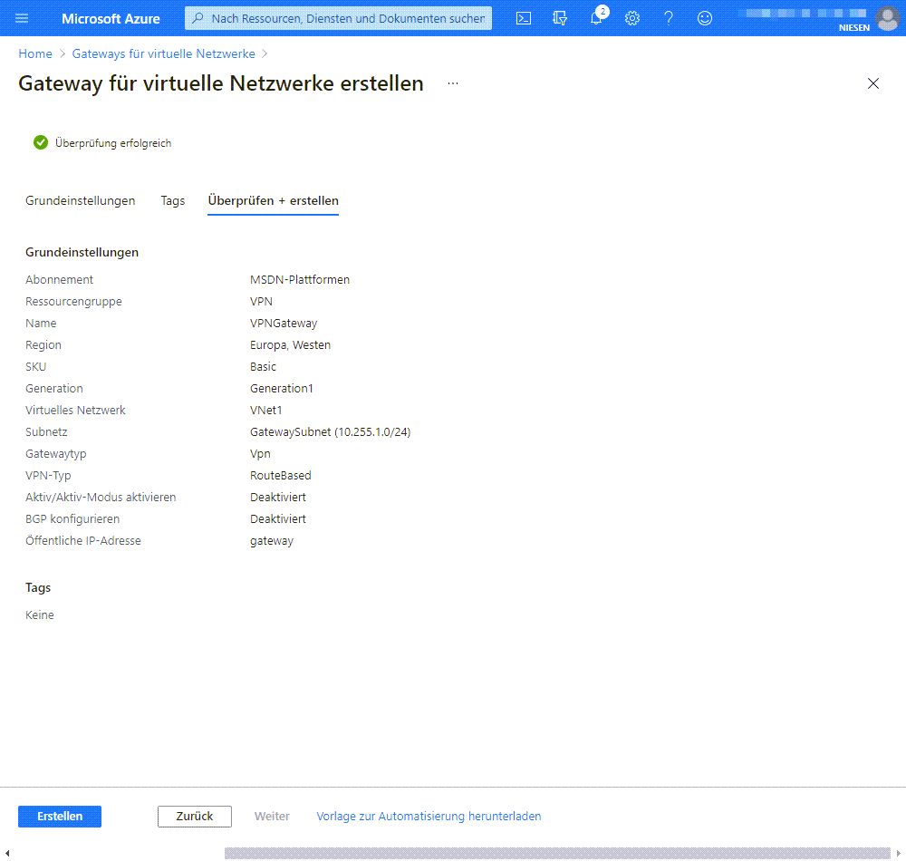Click the Zurück button

click(195, 816)
